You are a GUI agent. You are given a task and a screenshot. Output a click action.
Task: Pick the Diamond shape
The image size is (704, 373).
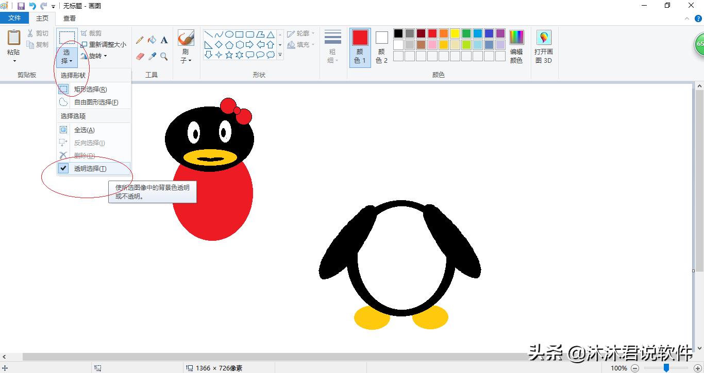point(219,45)
